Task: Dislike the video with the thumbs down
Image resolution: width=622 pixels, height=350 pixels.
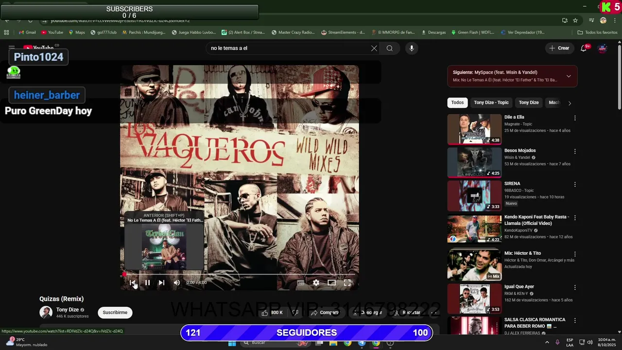Action: point(295,313)
